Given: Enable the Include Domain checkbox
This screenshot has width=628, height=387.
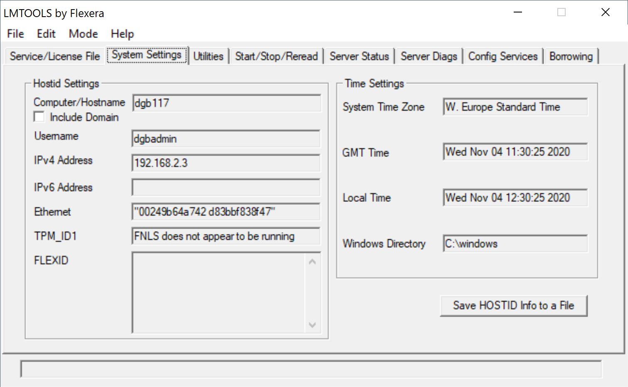Looking at the screenshot, I should [39, 117].
